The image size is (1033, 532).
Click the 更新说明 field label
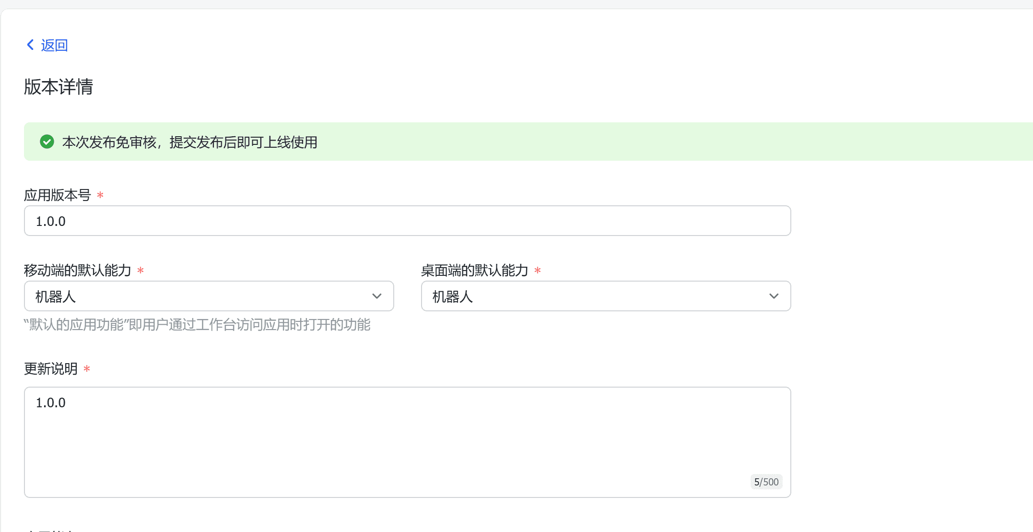click(x=51, y=369)
